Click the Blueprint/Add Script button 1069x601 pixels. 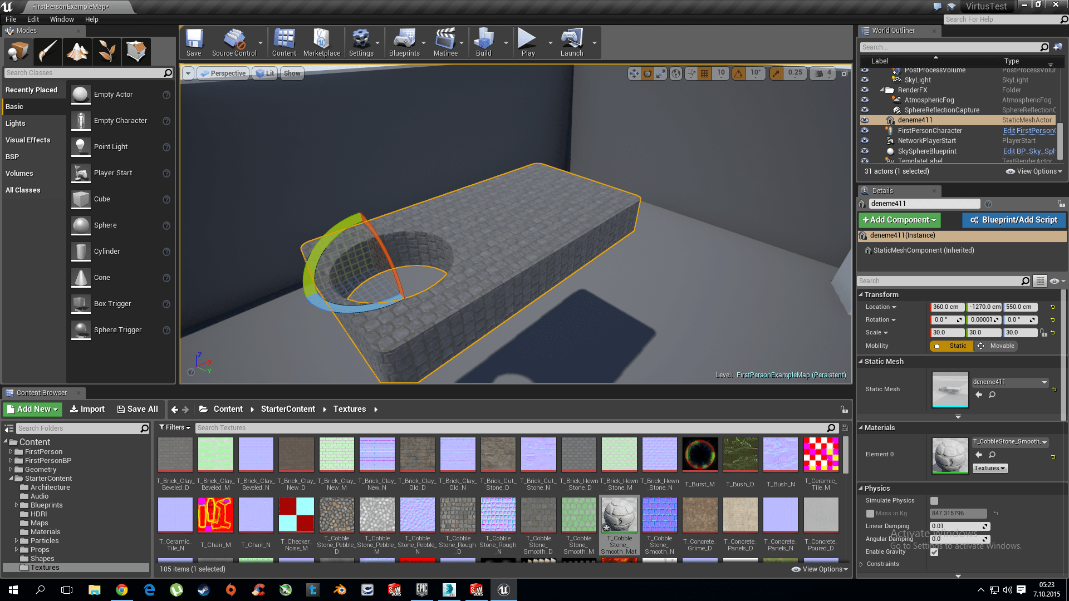[x=1014, y=220]
